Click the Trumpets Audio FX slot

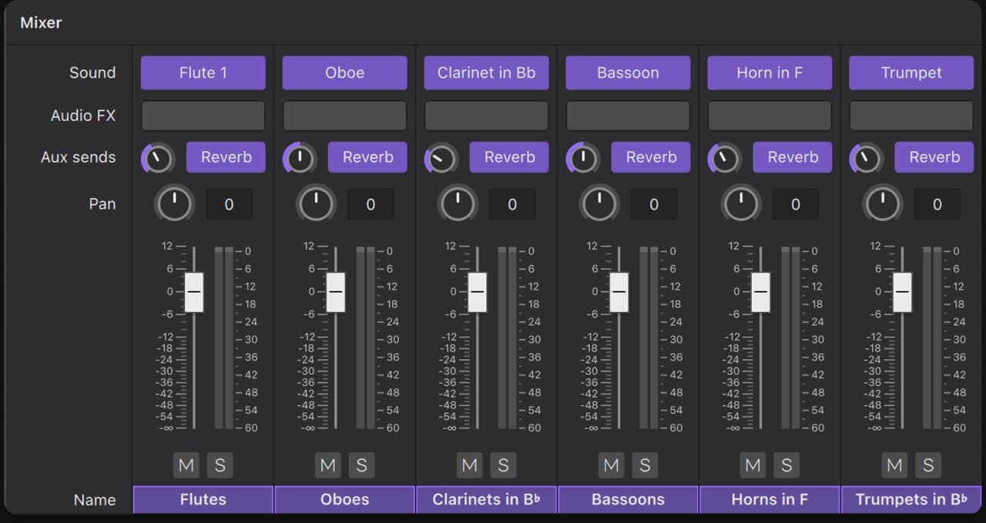(x=912, y=116)
